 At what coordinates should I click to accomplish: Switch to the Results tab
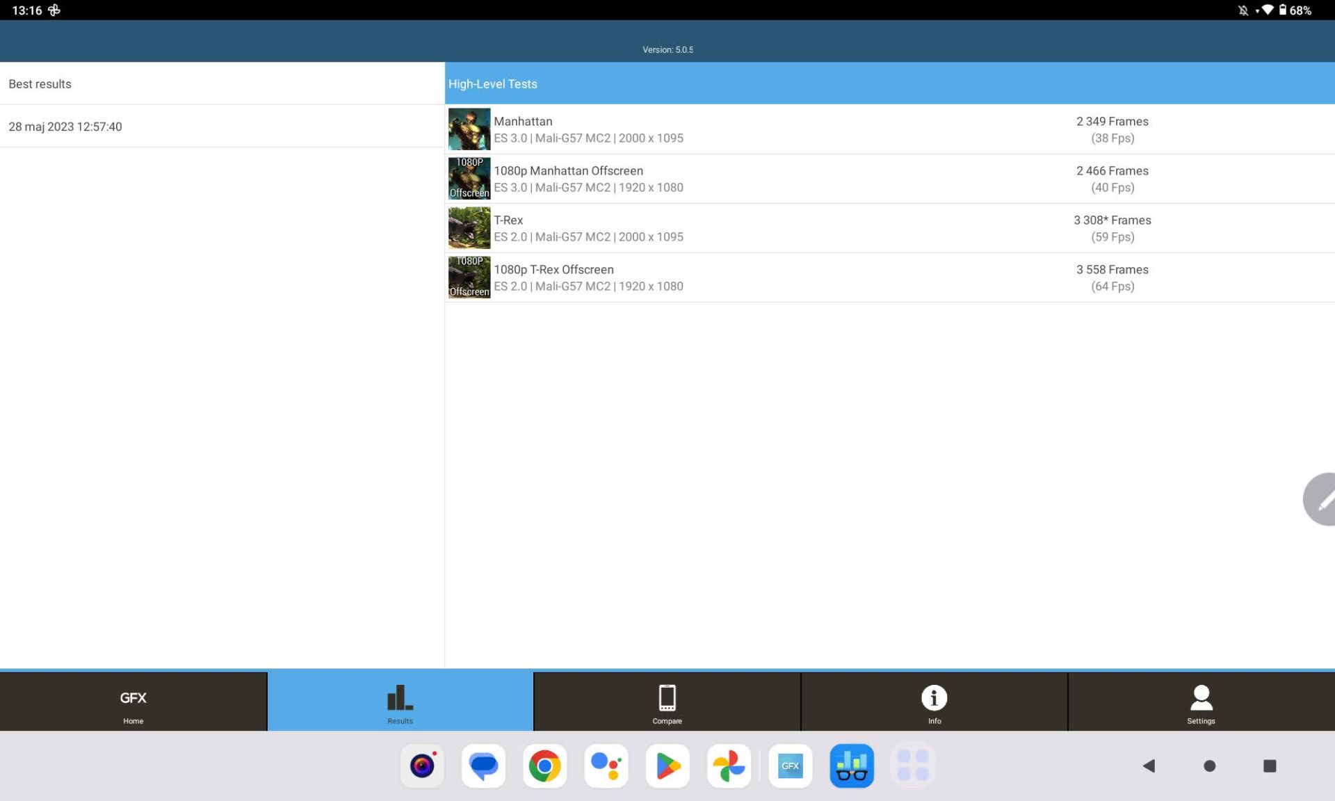[x=400, y=702]
